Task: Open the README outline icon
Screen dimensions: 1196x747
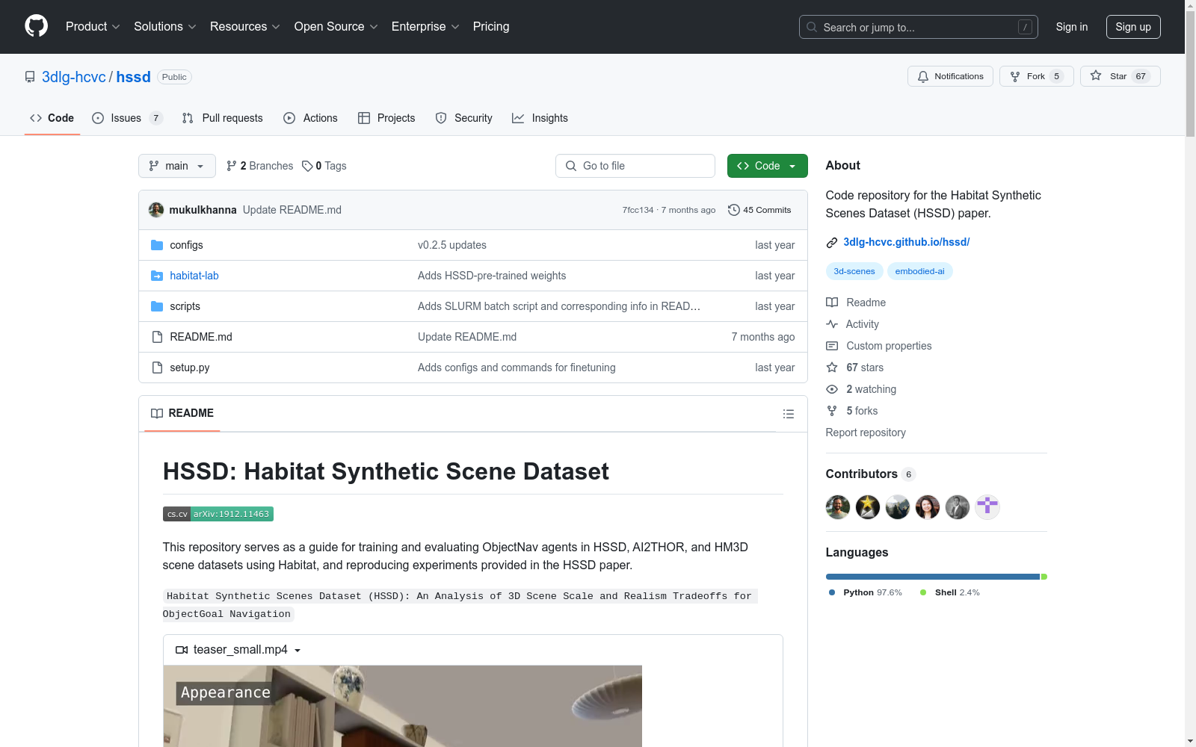Action: point(789,414)
